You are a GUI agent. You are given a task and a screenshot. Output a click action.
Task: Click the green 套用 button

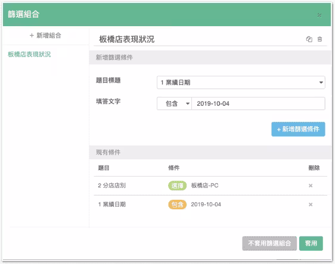pos(311,243)
